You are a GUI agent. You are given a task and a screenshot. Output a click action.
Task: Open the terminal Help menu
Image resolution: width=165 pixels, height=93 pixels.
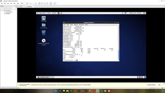coord(86,25)
